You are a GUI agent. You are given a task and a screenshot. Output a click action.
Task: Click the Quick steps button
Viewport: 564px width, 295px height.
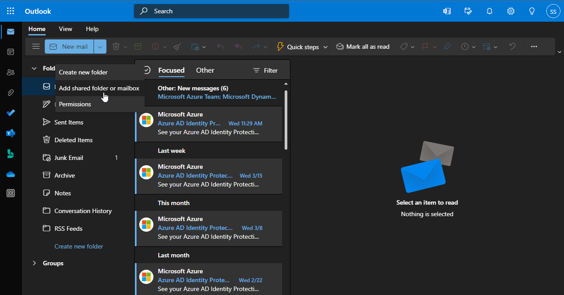[x=298, y=47]
